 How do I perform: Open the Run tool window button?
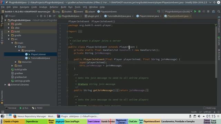(x=24, y=108)
